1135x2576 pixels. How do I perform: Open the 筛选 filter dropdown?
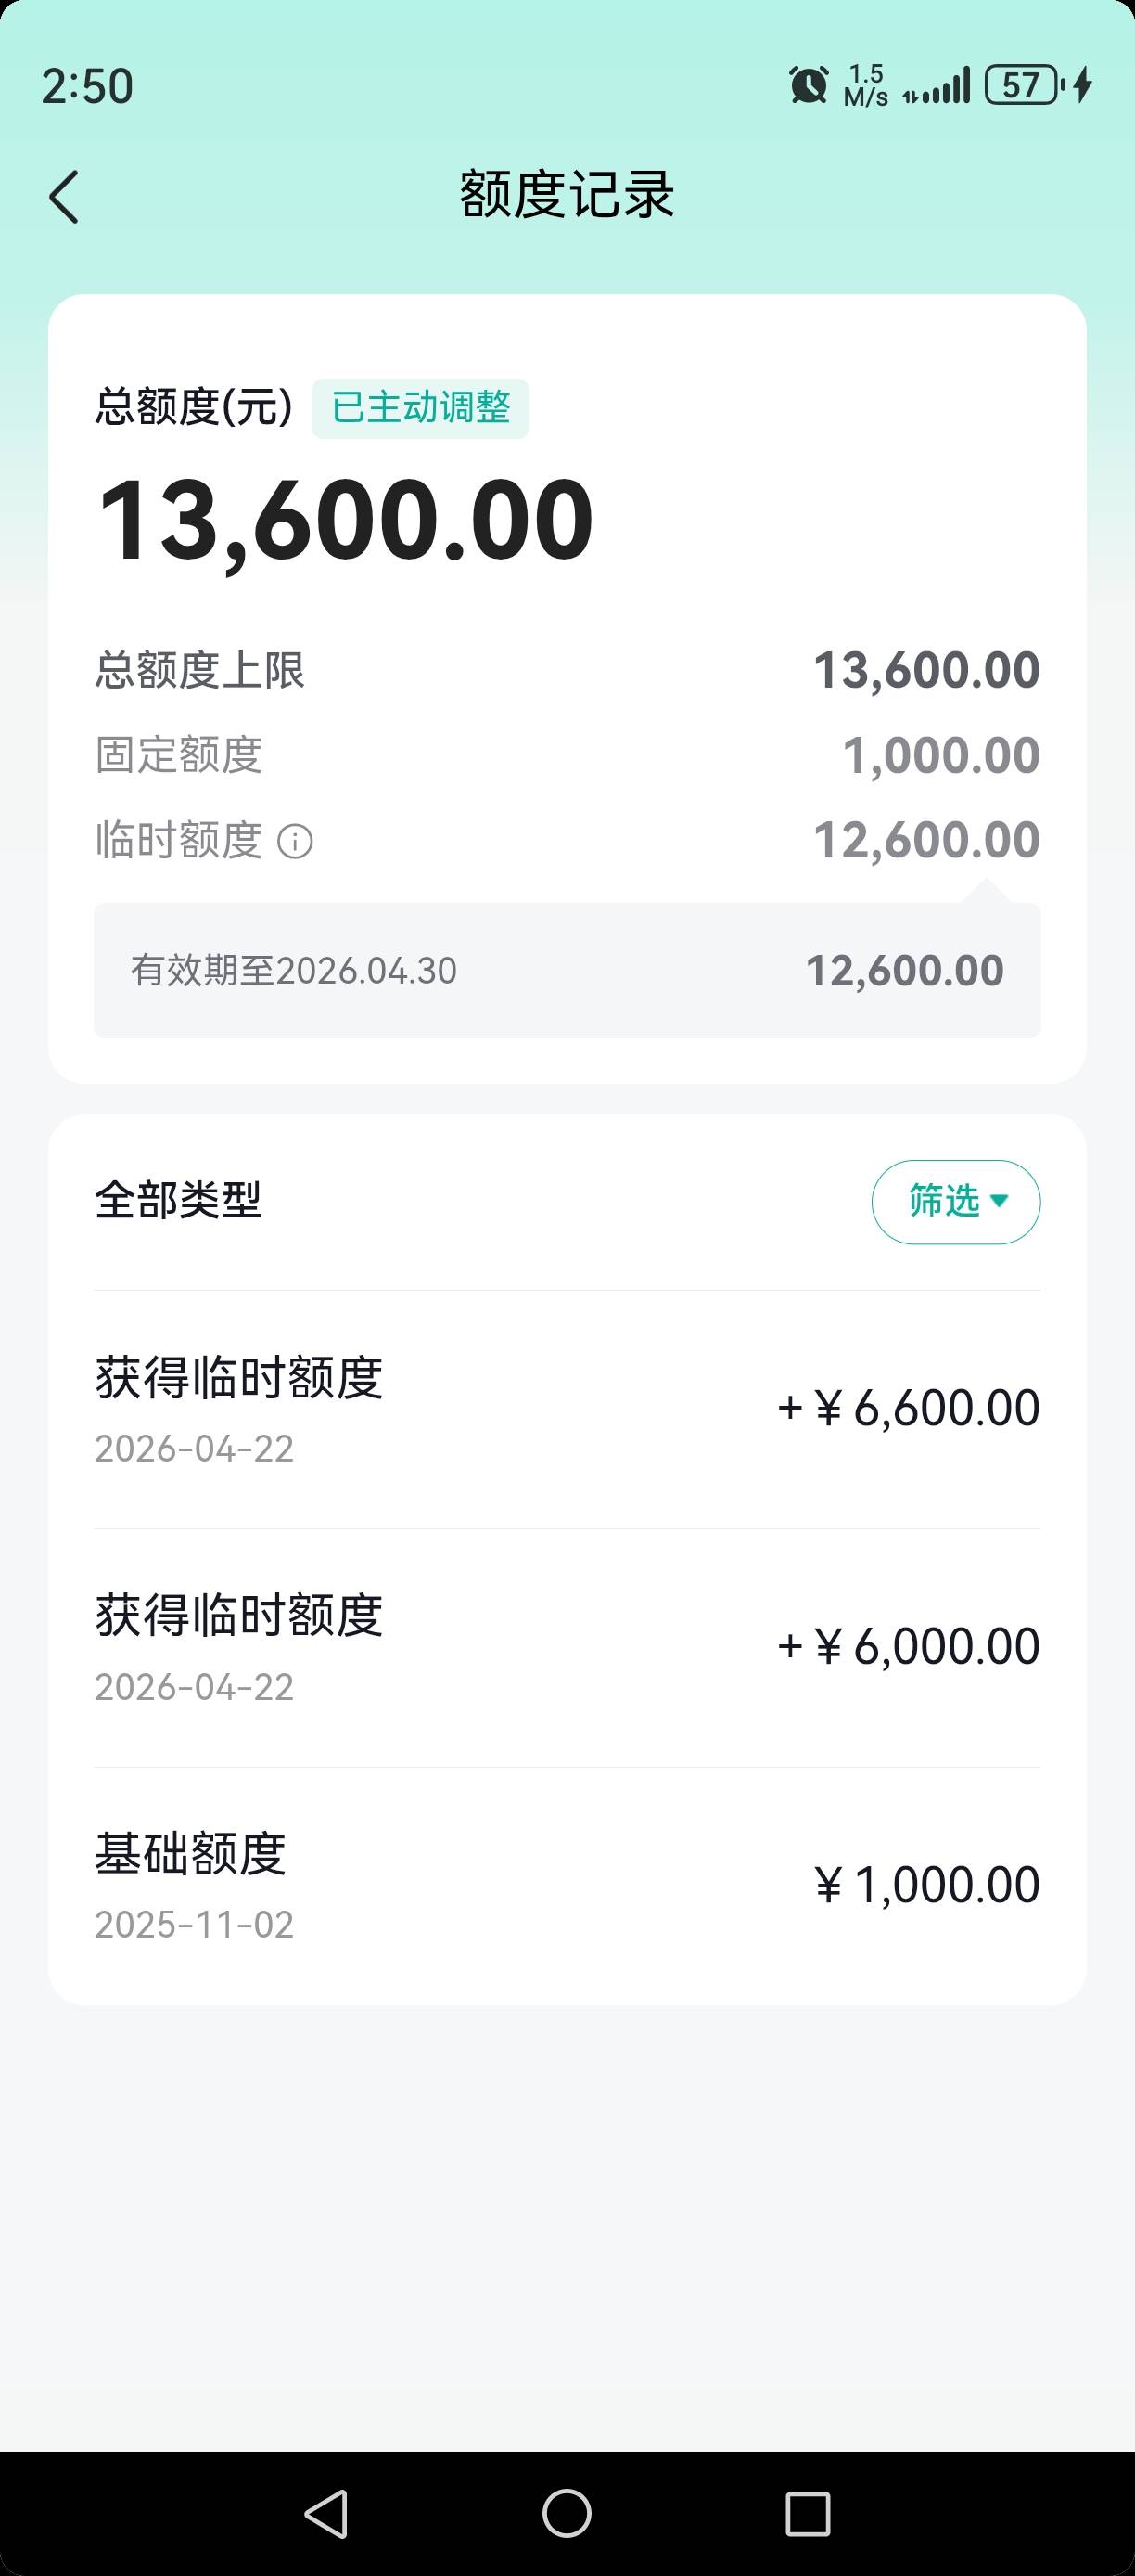pyautogui.click(x=955, y=1201)
